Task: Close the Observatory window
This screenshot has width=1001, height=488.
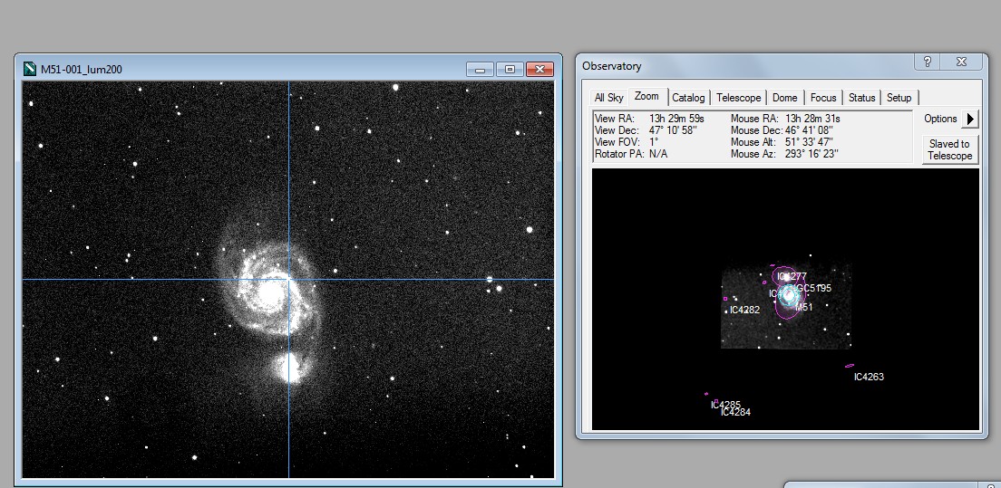Action: (961, 62)
